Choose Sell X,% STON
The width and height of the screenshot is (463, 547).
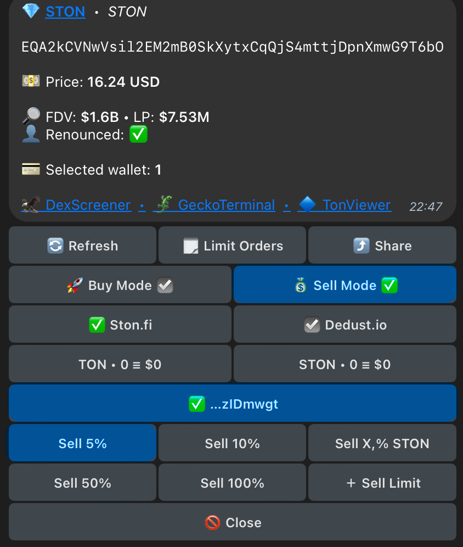point(382,443)
